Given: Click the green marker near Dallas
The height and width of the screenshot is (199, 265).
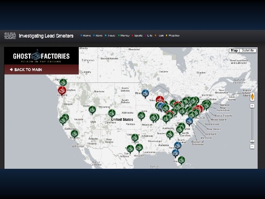Looking at the screenshot, I should (x=135, y=138).
